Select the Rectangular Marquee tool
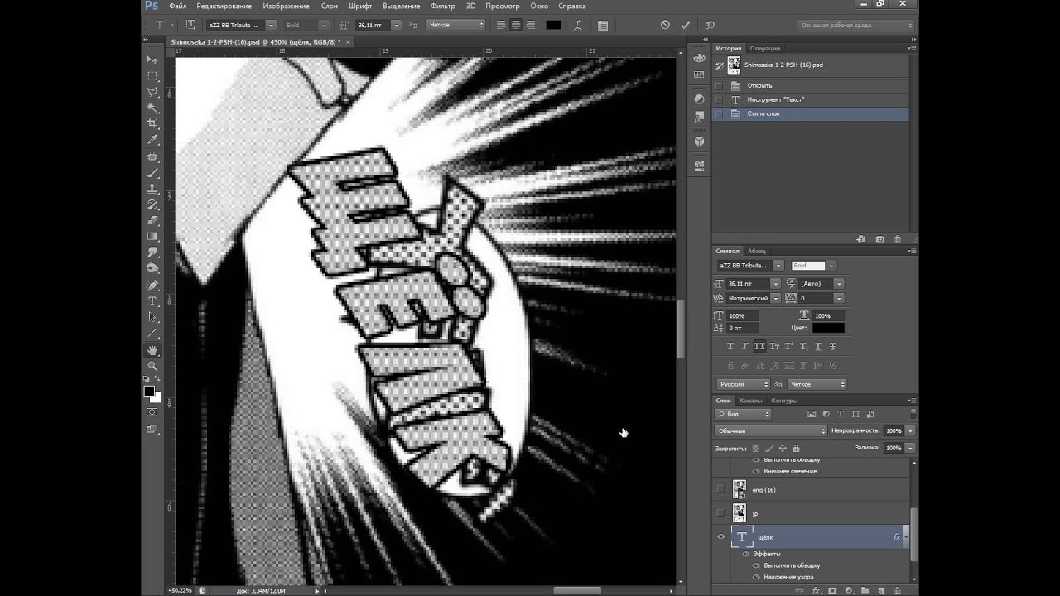Screen dimensions: 1060x596 coord(152,76)
